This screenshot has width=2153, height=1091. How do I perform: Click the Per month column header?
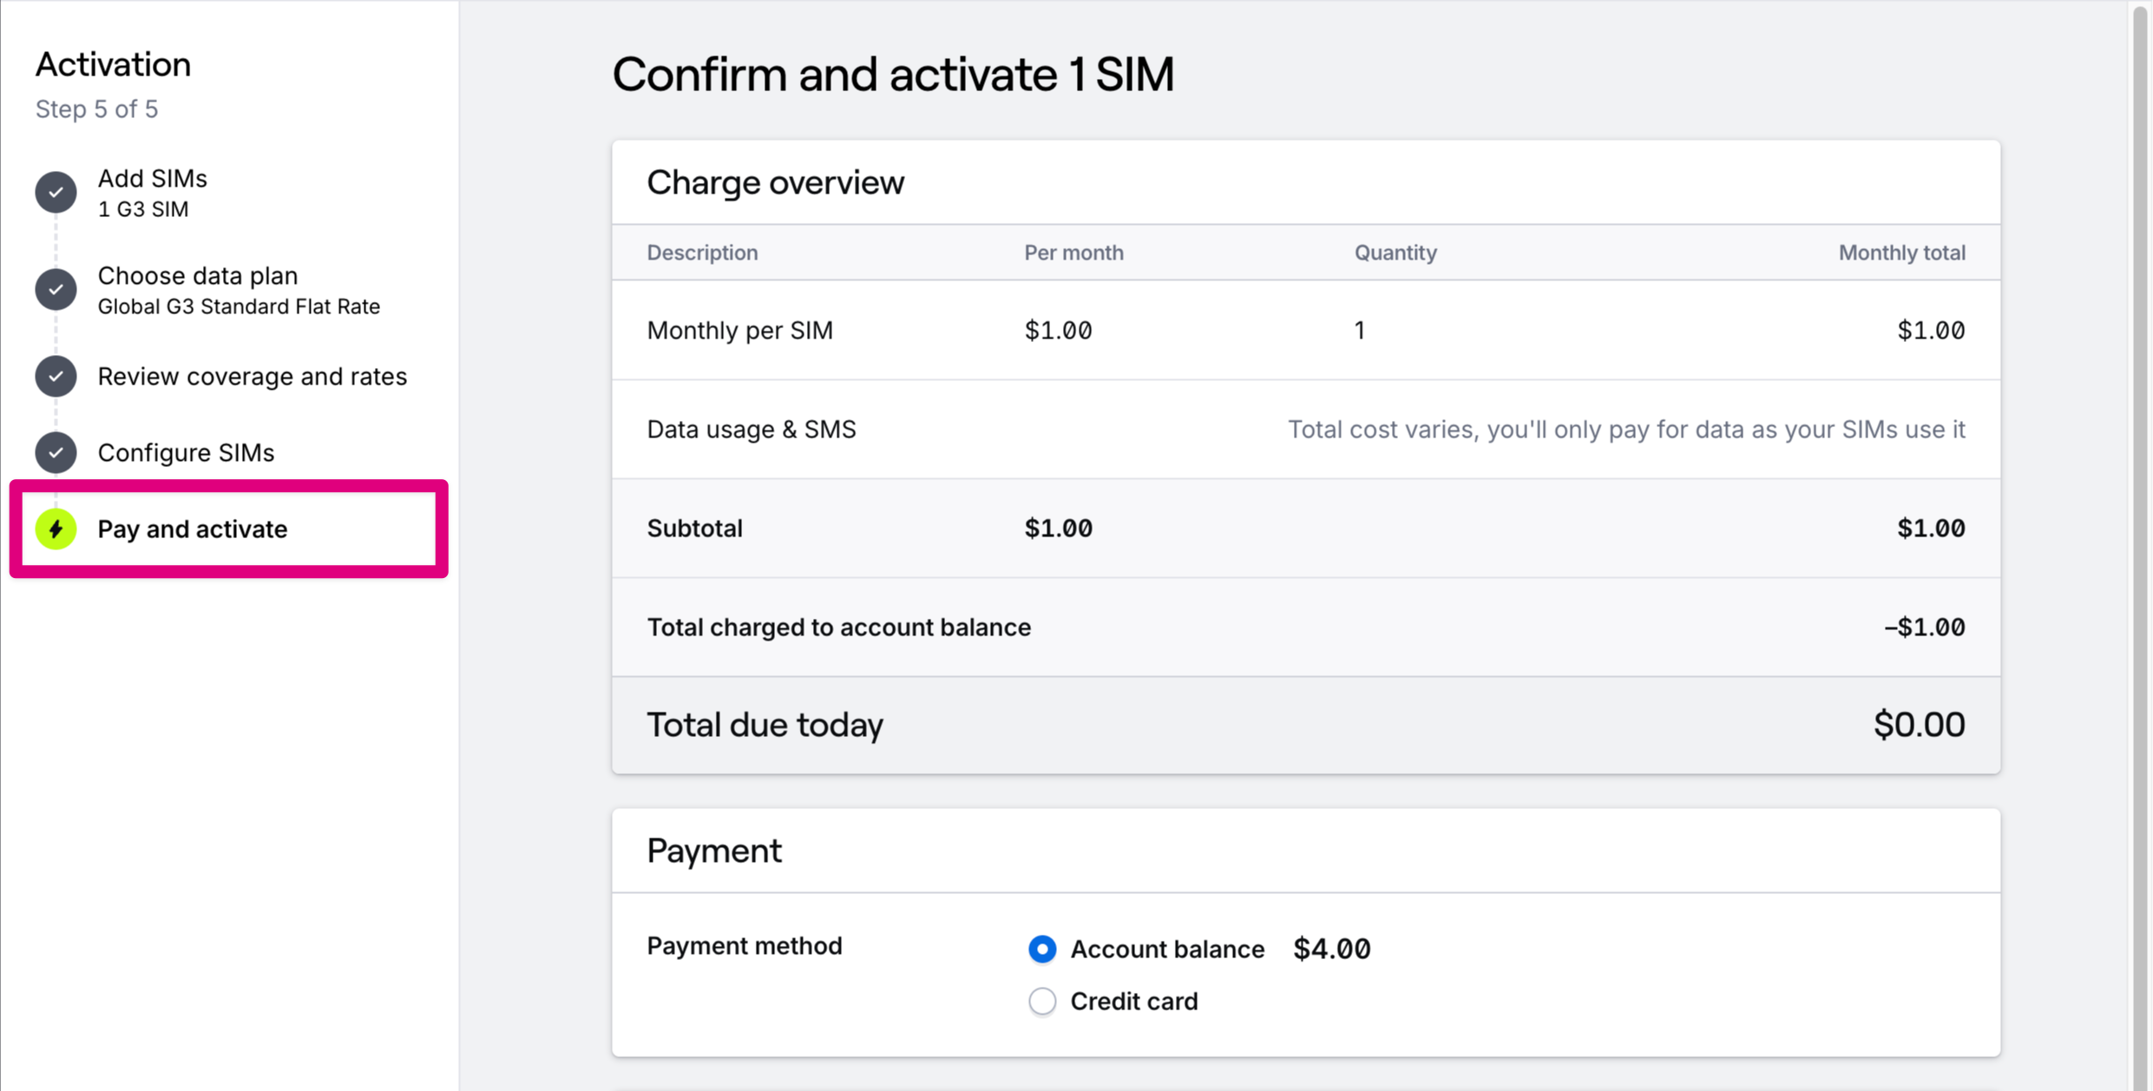point(1073,253)
